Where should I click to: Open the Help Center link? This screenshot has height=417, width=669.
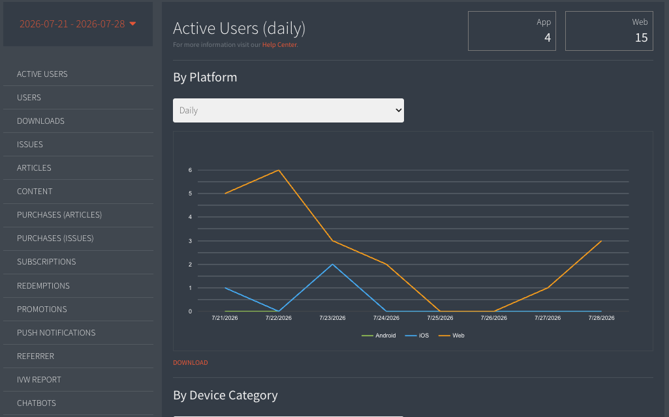click(x=279, y=45)
